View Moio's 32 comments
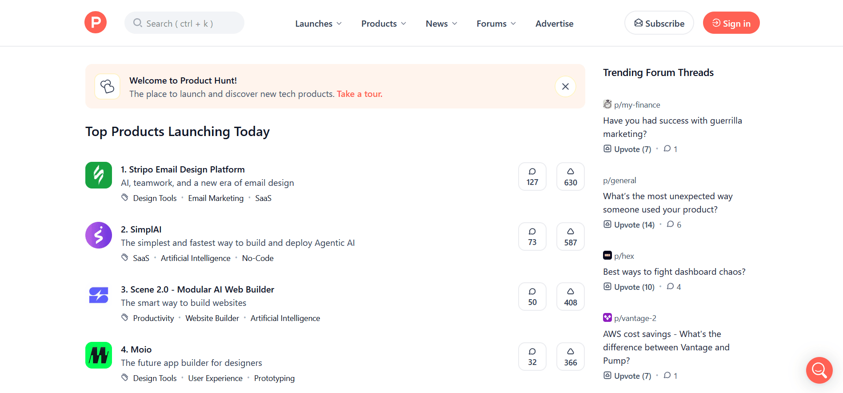 click(532, 357)
